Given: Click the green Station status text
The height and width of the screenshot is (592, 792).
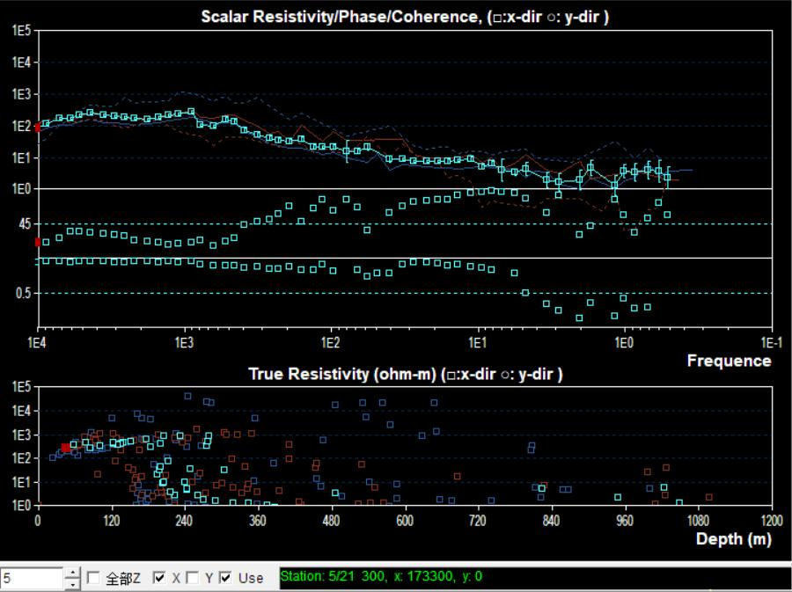Looking at the screenshot, I should tap(381, 577).
